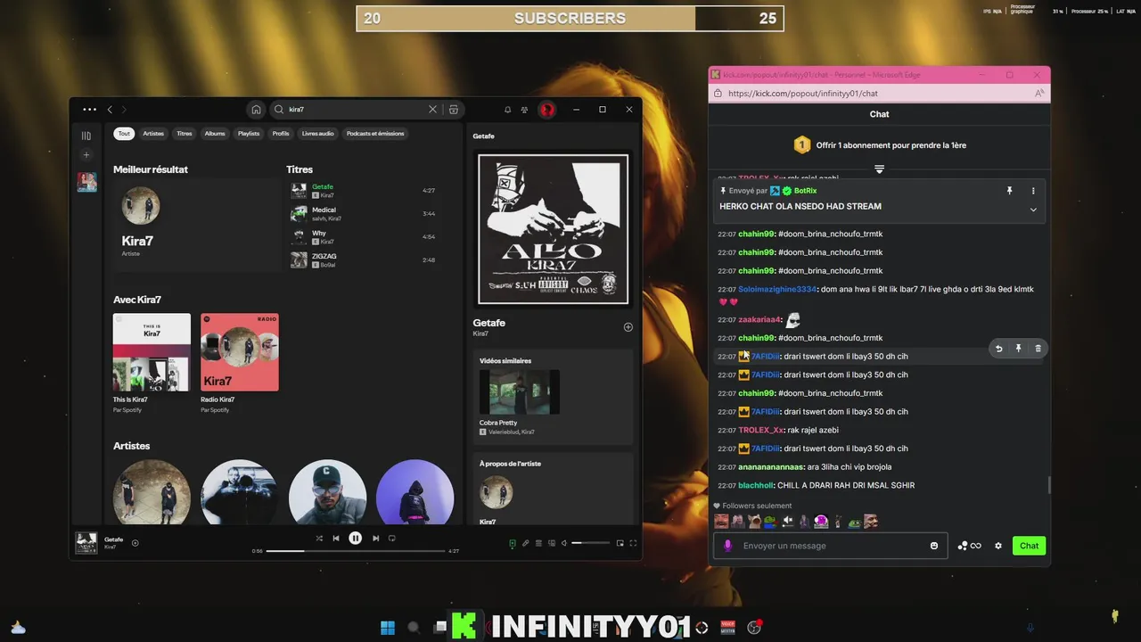The height and width of the screenshot is (642, 1141).
Task: Open Your Library sidebar icon
Action: click(x=86, y=136)
